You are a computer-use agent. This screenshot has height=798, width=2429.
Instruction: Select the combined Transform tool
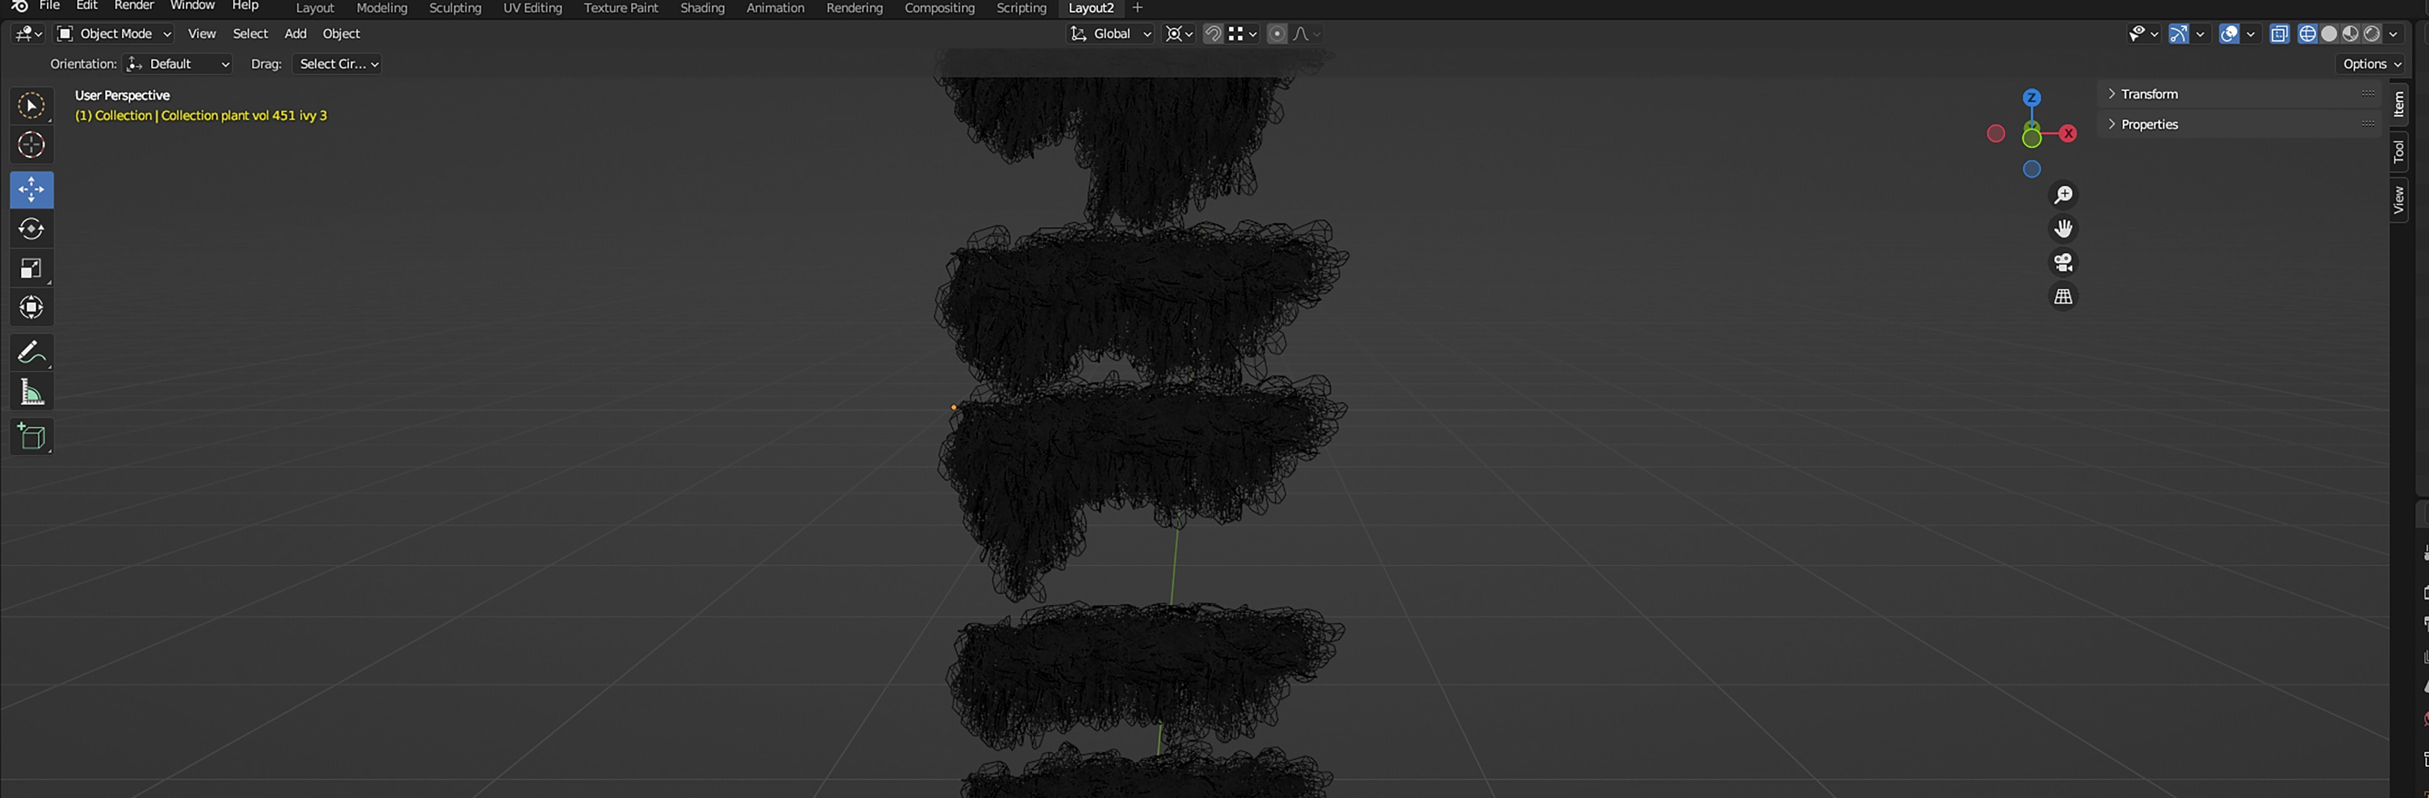point(31,307)
